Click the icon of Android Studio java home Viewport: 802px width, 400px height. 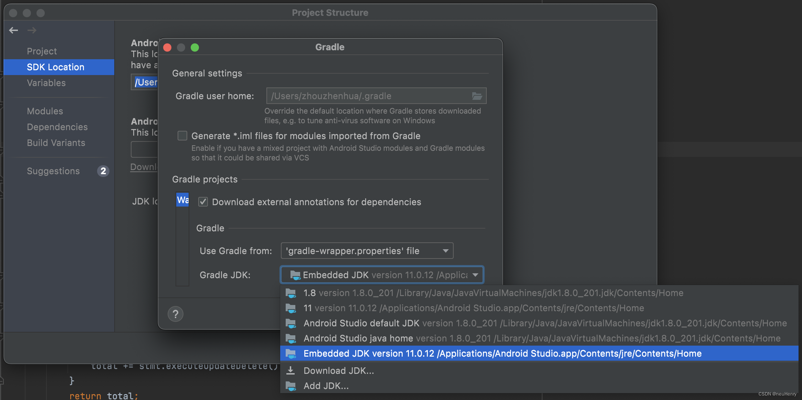291,338
